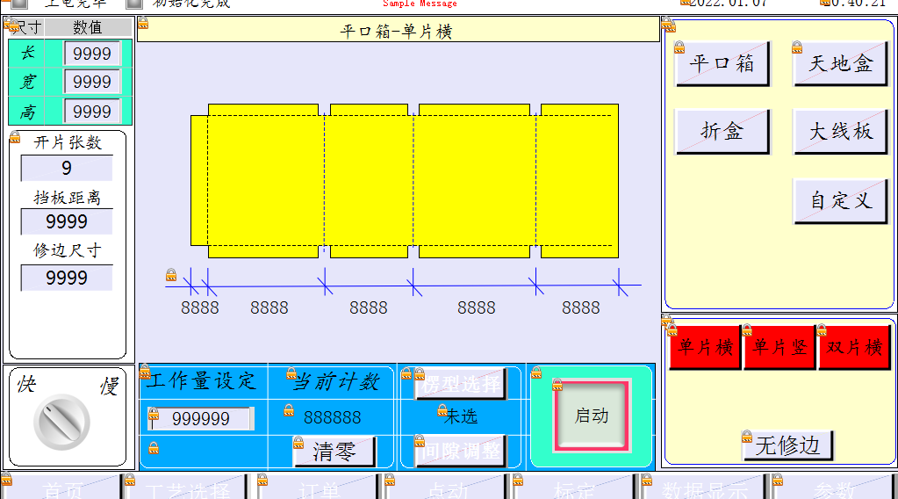Switch to 双片横 layout mode

click(854, 347)
